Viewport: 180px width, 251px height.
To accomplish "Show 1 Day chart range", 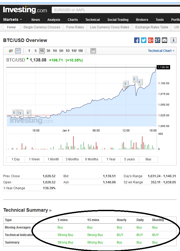I will [x=16, y=159].
